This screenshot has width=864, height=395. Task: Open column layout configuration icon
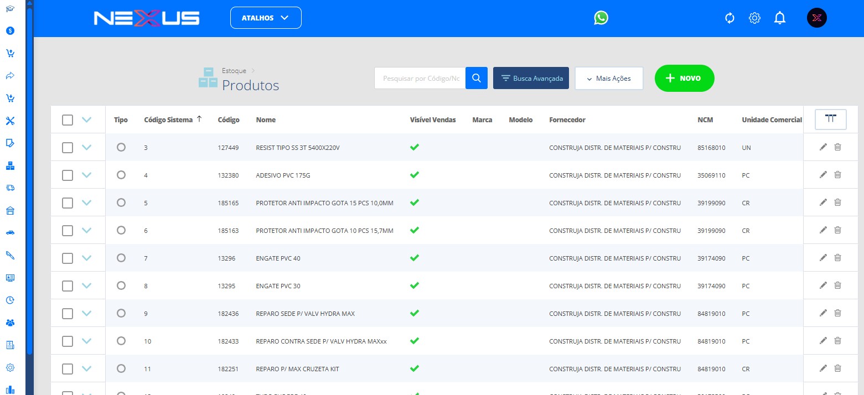point(830,119)
